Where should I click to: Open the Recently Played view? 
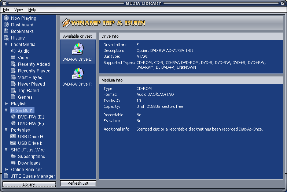click(x=34, y=71)
